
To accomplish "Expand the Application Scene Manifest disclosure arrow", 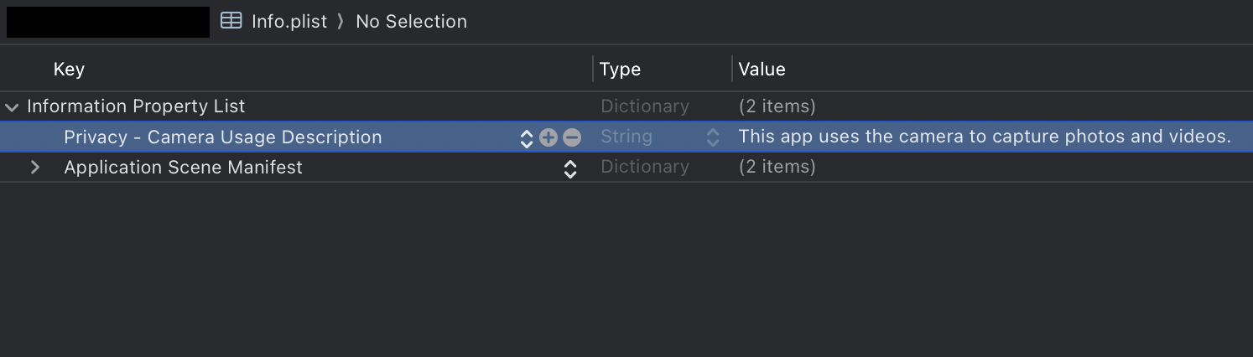I will [x=35, y=168].
